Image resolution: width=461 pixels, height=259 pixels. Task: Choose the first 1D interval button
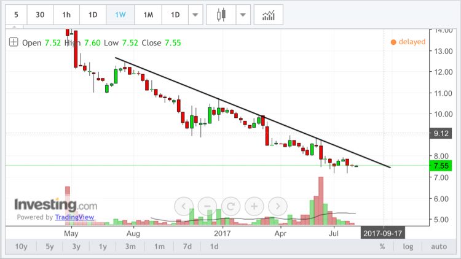click(x=93, y=15)
